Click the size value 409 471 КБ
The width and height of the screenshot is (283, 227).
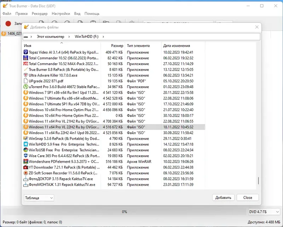click(114, 52)
